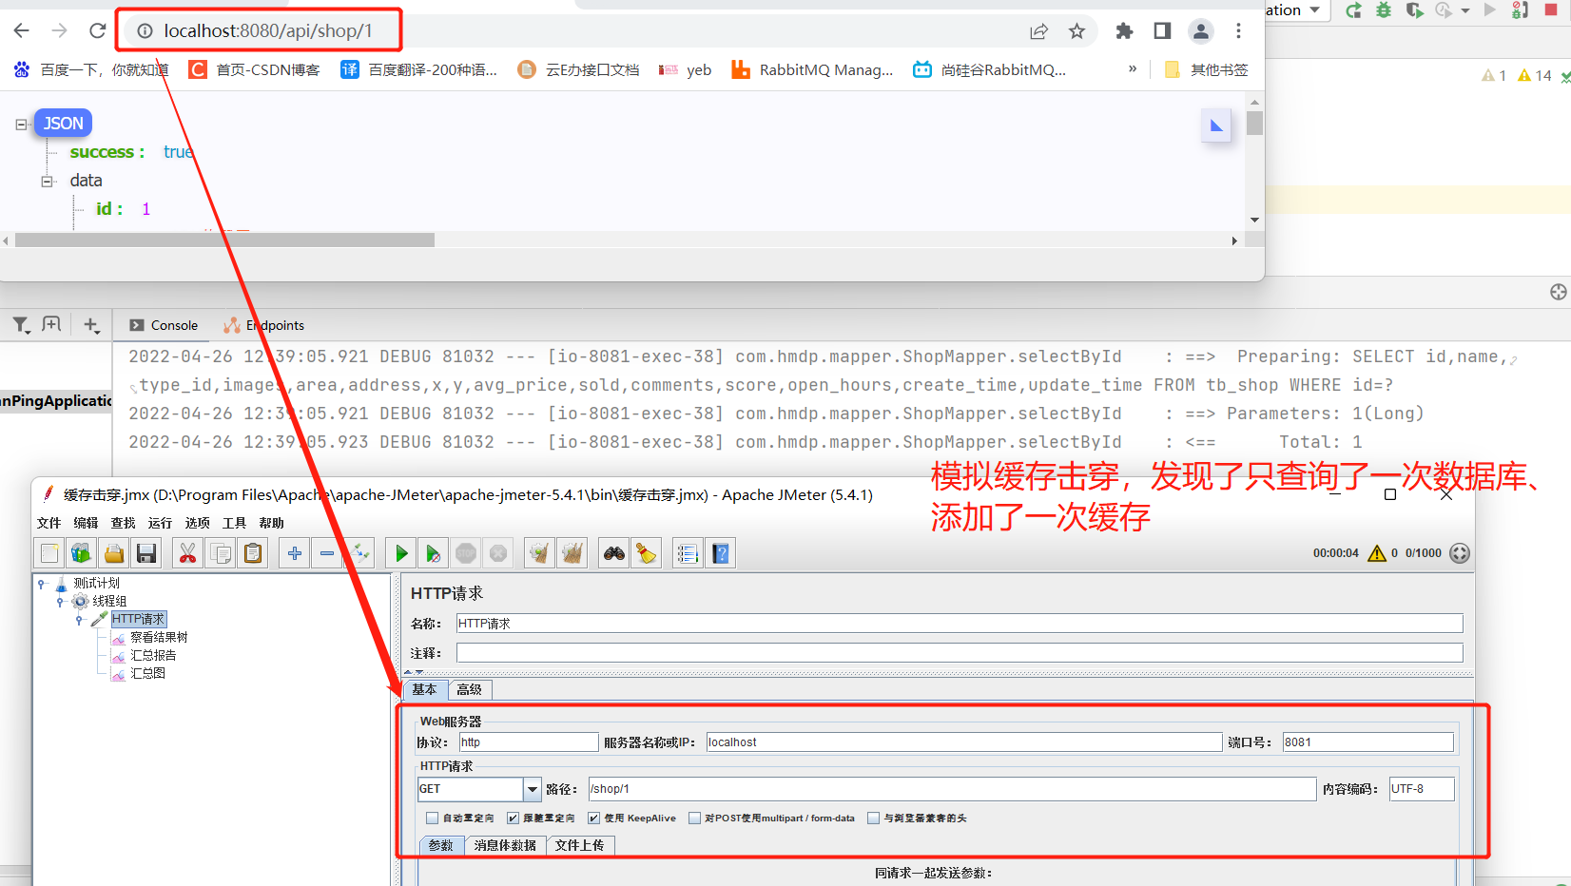Clear results with the single broom-gear icon
The image size is (1571, 886).
pos(540,553)
